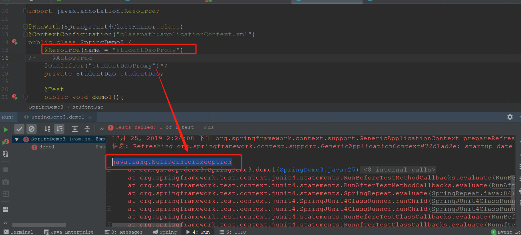This screenshot has width=521, height=235.
Task: Open RunAfterTestMethodCallbacks source link
Action: click(503, 185)
